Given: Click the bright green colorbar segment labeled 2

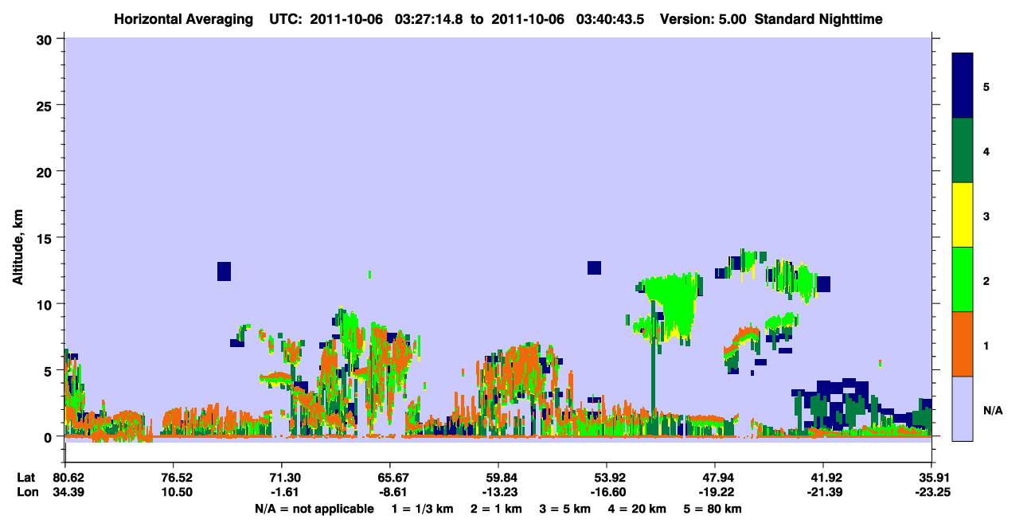Looking at the screenshot, I should [x=963, y=279].
